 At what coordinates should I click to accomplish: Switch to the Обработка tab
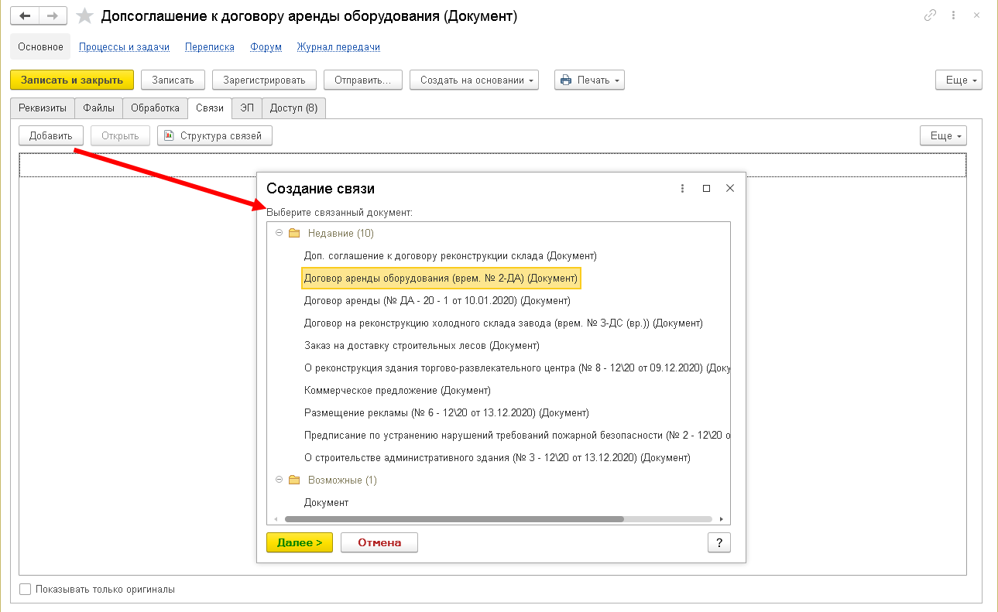155,108
